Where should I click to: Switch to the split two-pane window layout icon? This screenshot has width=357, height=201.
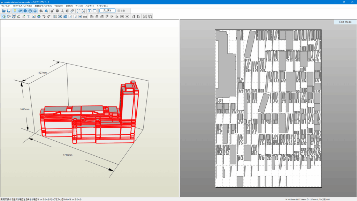pyautogui.click(x=90, y=11)
